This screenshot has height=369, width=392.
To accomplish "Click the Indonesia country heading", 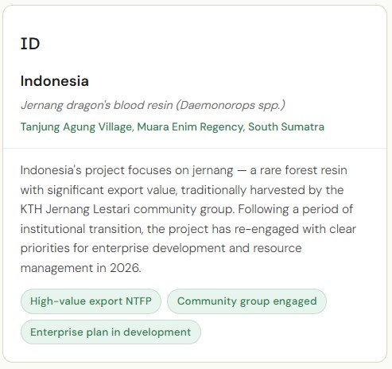I will [55, 81].
